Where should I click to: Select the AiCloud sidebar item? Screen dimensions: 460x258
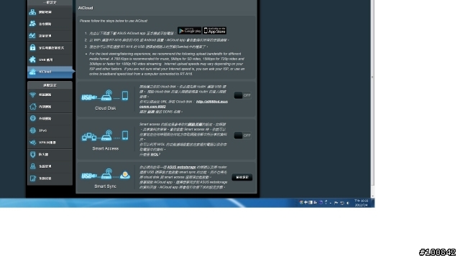pyautogui.click(x=50, y=72)
